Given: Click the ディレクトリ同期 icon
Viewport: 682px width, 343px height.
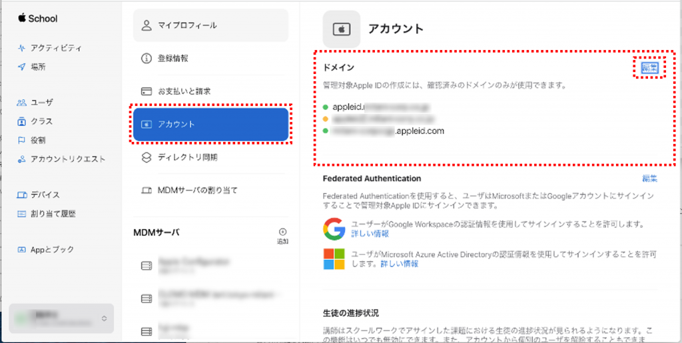Looking at the screenshot, I should pos(146,157).
